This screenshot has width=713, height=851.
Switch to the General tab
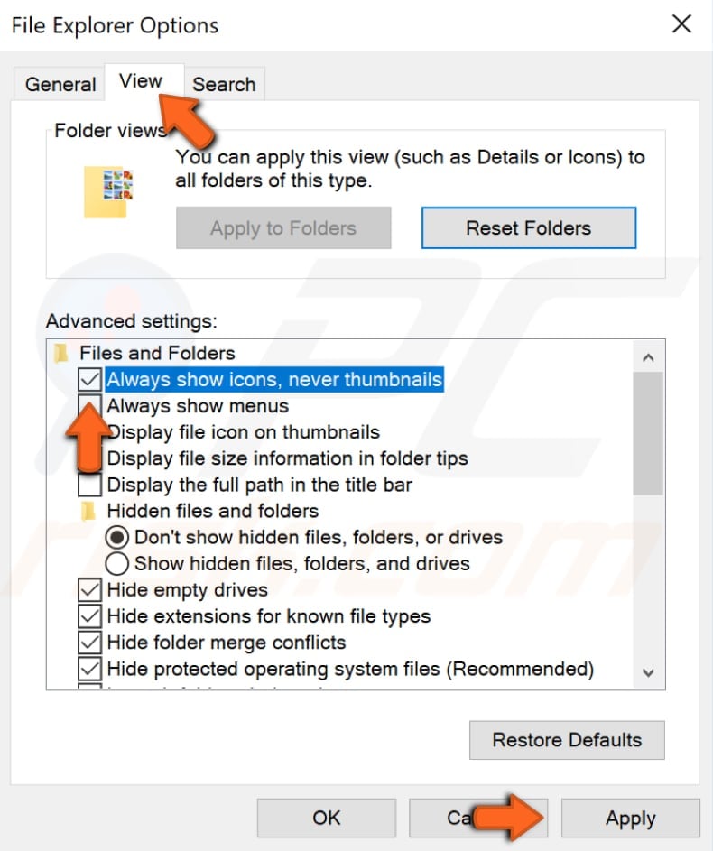pyautogui.click(x=59, y=84)
